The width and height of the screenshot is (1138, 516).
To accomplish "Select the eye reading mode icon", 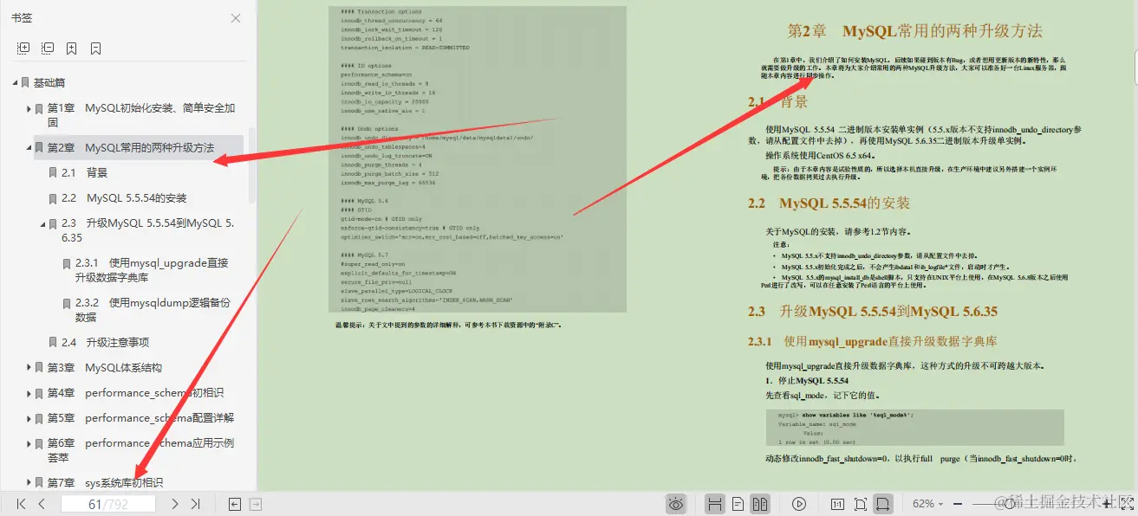I will click(677, 503).
